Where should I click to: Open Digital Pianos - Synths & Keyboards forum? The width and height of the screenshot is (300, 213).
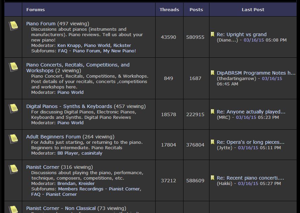pyautogui.click(x=69, y=106)
